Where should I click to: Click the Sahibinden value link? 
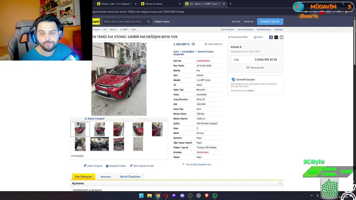pos(202,152)
